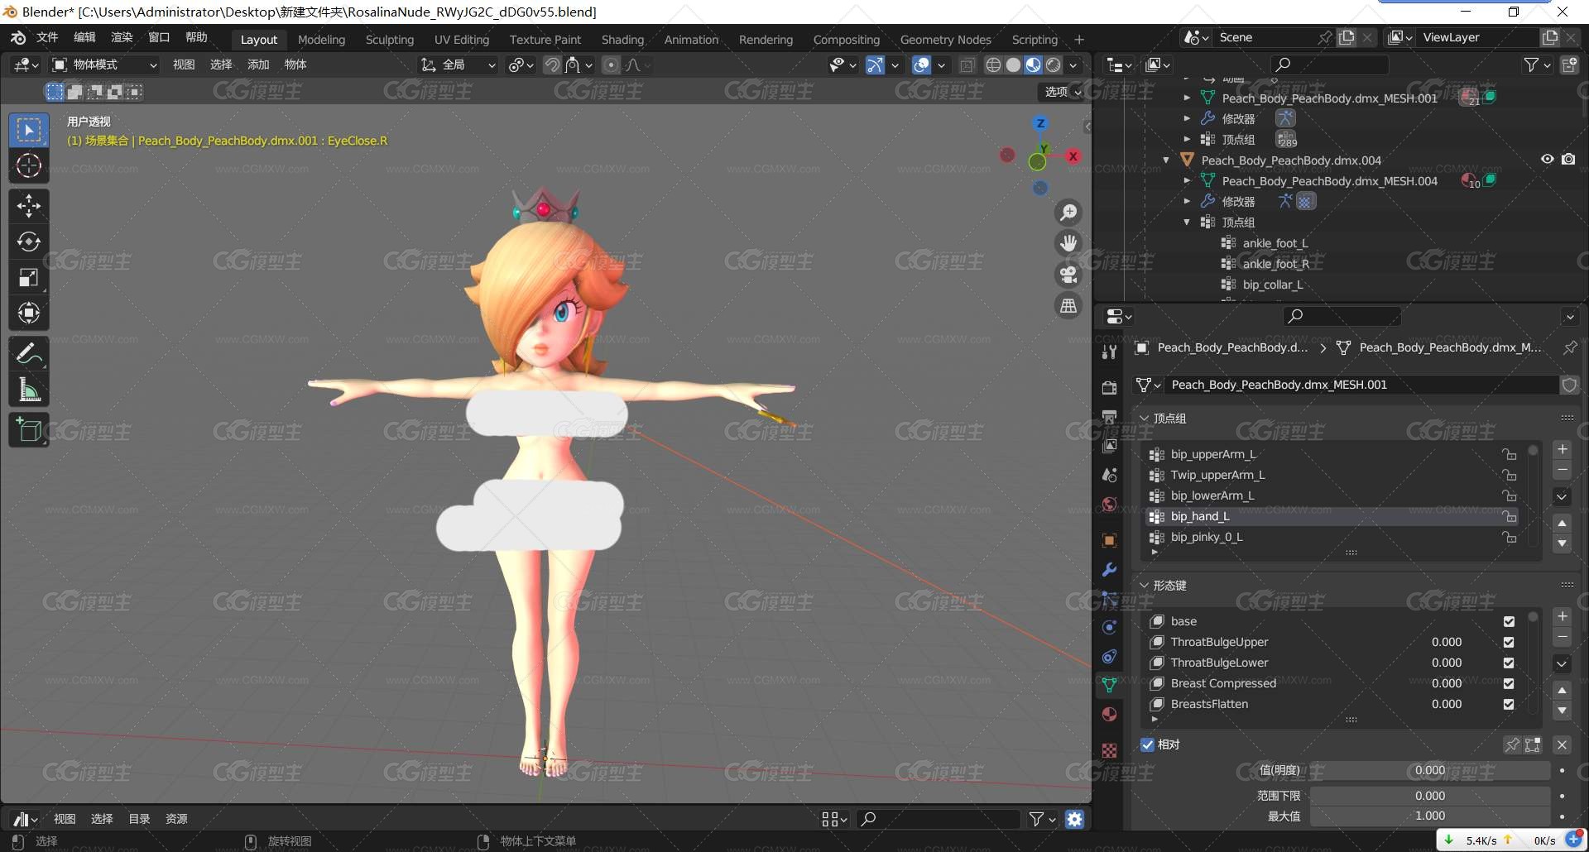
Task: Open the 渲染 menu
Action: [x=122, y=37]
